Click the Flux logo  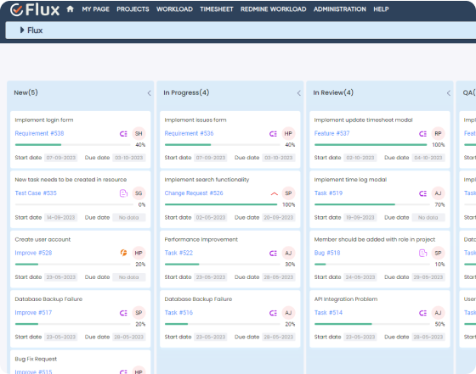click(35, 9)
